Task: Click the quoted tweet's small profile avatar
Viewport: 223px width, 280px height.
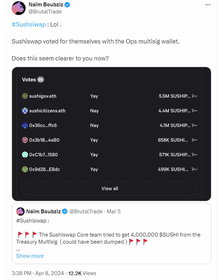Action: pos(20,212)
